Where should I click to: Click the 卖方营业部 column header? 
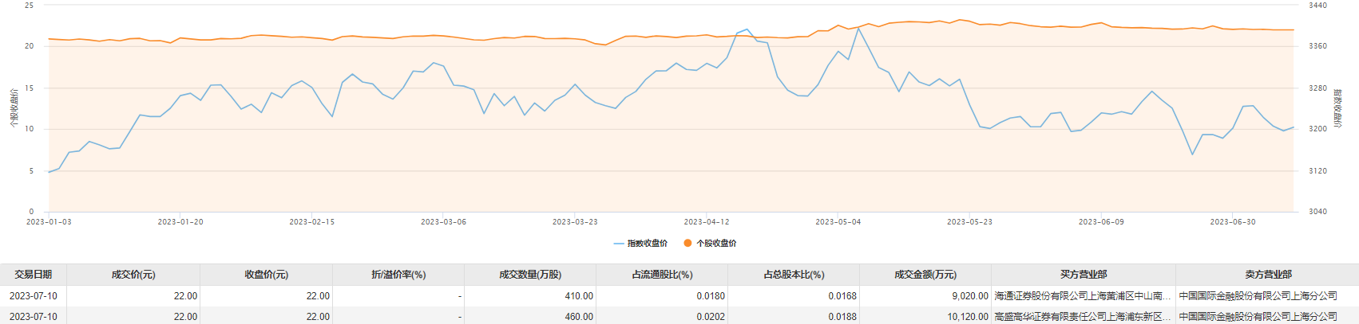tap(1268, 275)
